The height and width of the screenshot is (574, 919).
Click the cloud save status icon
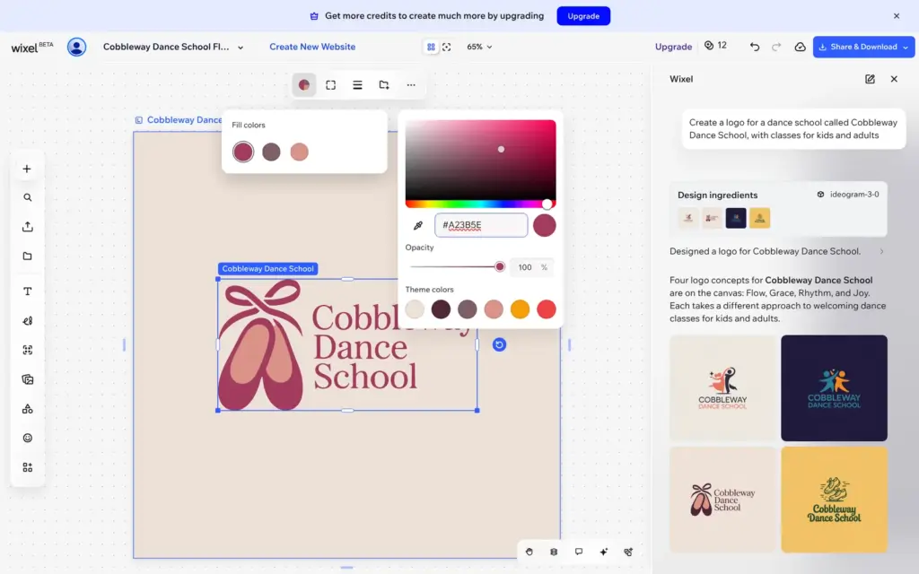click(x=800, y=47)
